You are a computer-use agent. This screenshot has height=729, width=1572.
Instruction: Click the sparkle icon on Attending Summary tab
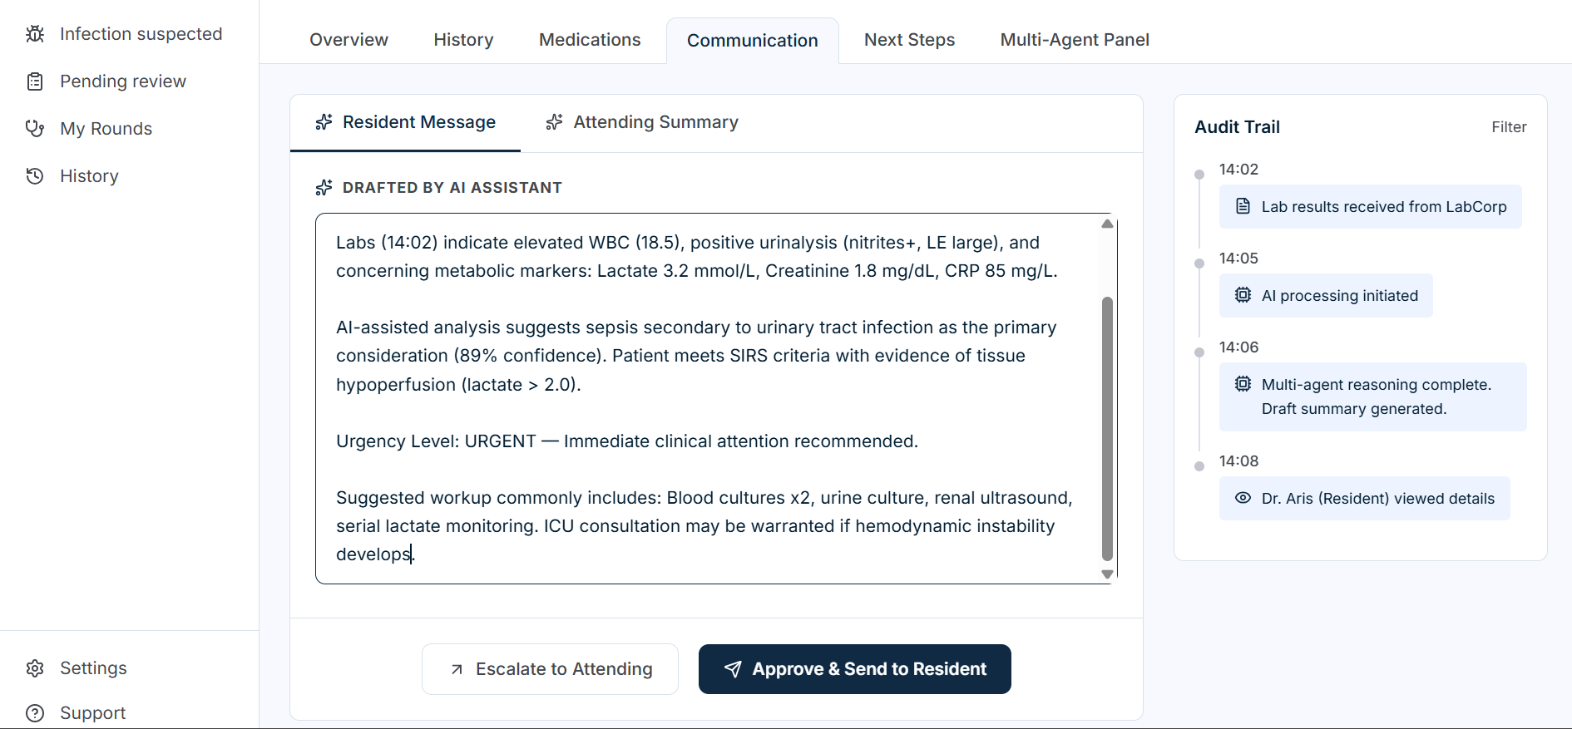555,122
